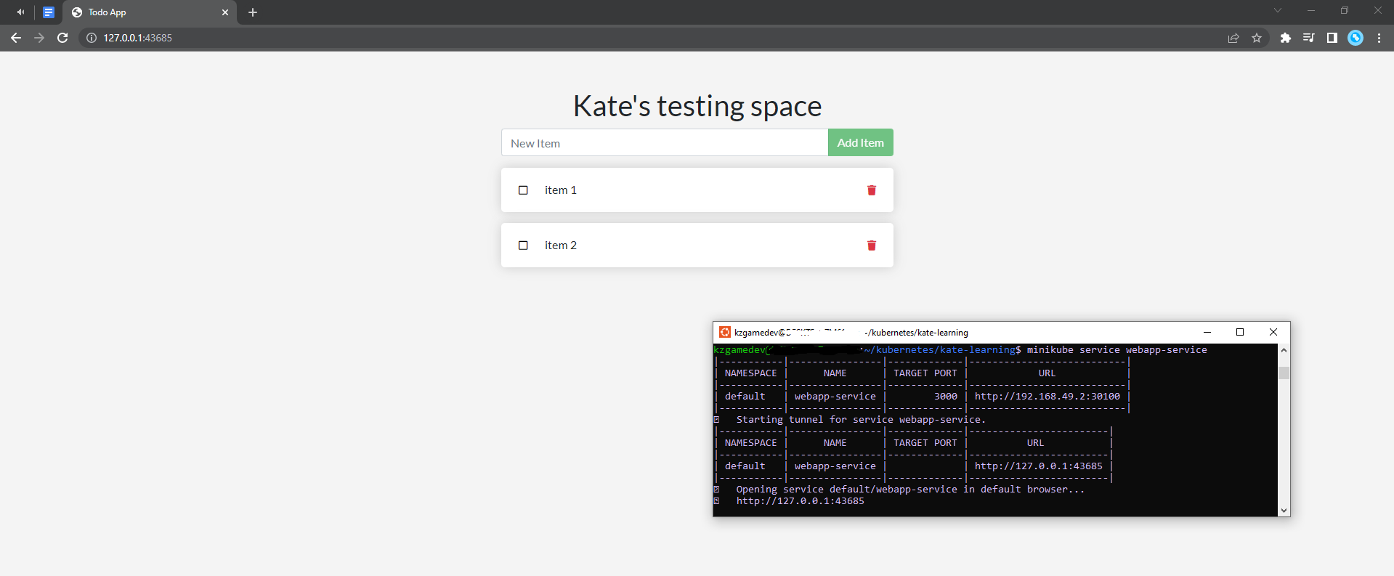1394x576 pixels.
Task: Close the terminal window
Action: (1273, 332)
